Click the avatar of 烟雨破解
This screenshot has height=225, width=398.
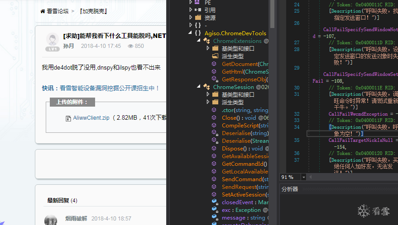pyautogui.click(x=51, y=220)
